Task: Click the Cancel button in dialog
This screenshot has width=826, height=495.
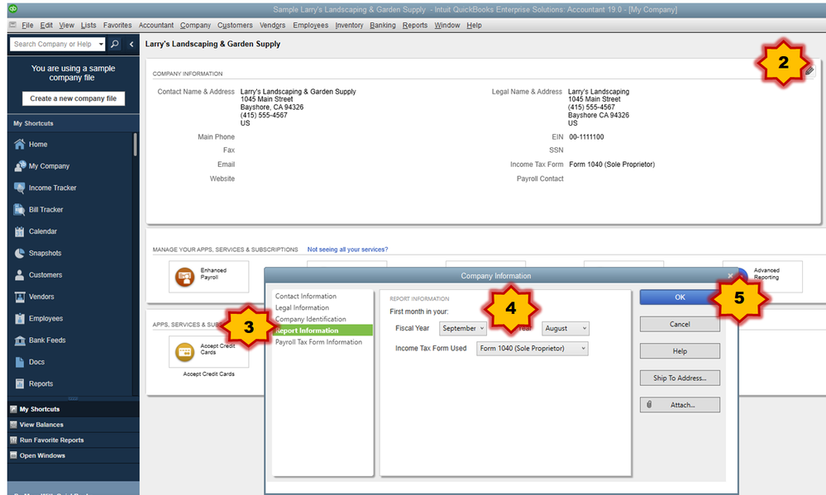Action: [x=680, y=325]
